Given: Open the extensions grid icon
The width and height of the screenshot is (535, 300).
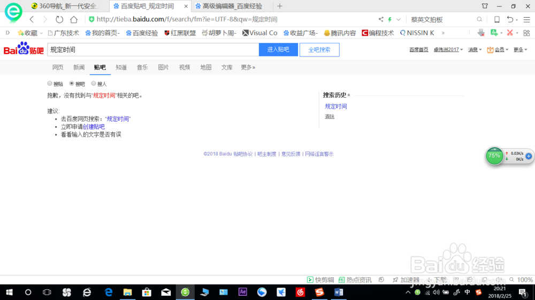Looking at the screenshot, I should [x=526, y=33].
